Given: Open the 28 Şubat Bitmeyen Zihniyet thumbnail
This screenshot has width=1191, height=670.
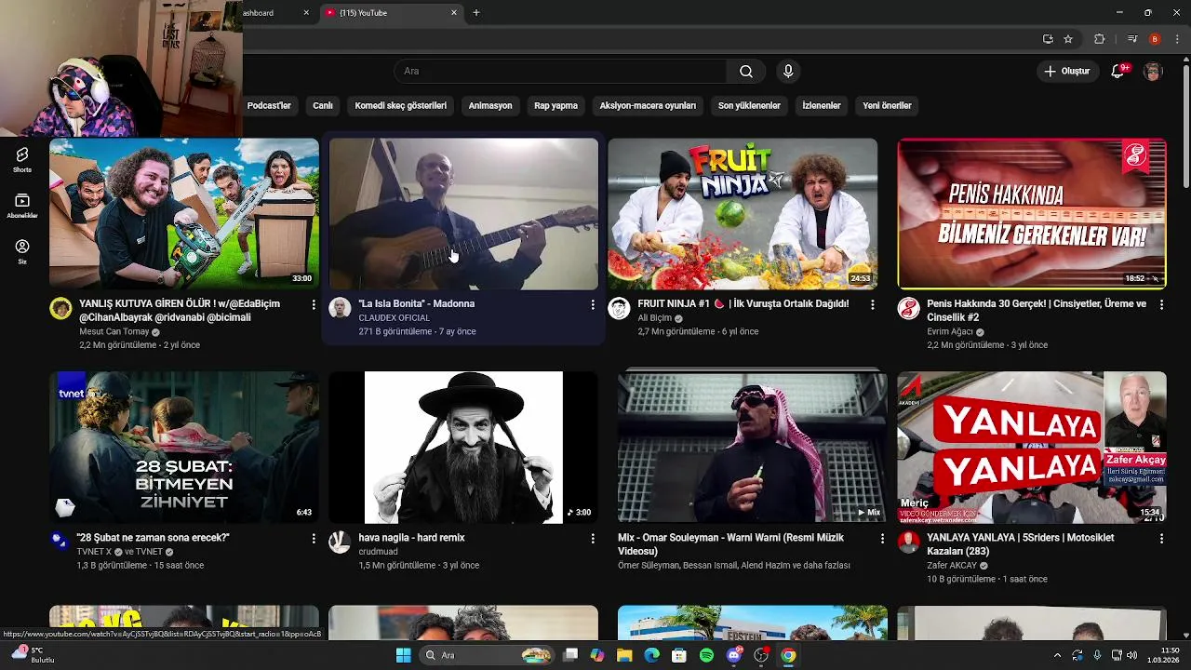Looking at the screenshot, I should click(x=184, y=448).
